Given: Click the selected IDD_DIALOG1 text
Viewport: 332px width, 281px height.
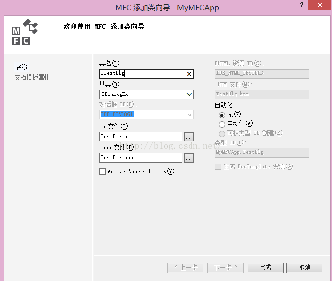Looking at the screenshot, I should [x=117, y=115].
